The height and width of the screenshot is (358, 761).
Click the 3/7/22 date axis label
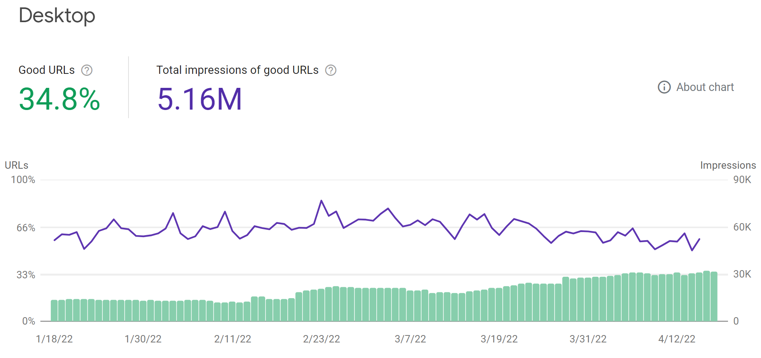pos(410,339)
